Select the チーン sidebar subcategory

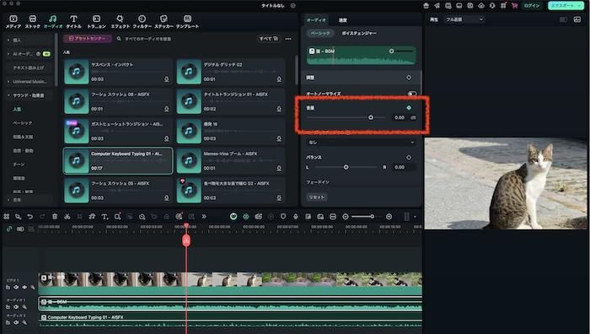pyautogui.click(x=19, y=164)
